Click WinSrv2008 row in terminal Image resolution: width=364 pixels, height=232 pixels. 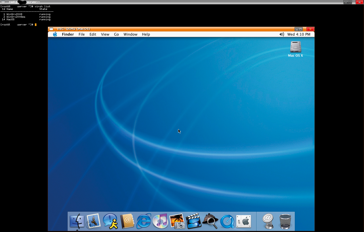coord(27,14)
